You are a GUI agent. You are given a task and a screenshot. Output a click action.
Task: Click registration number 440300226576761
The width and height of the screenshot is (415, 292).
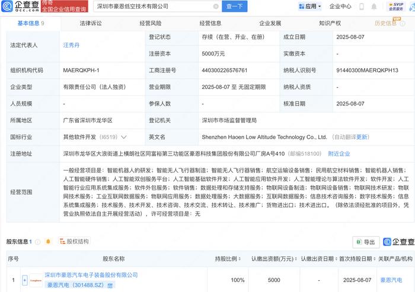[225, 70]
